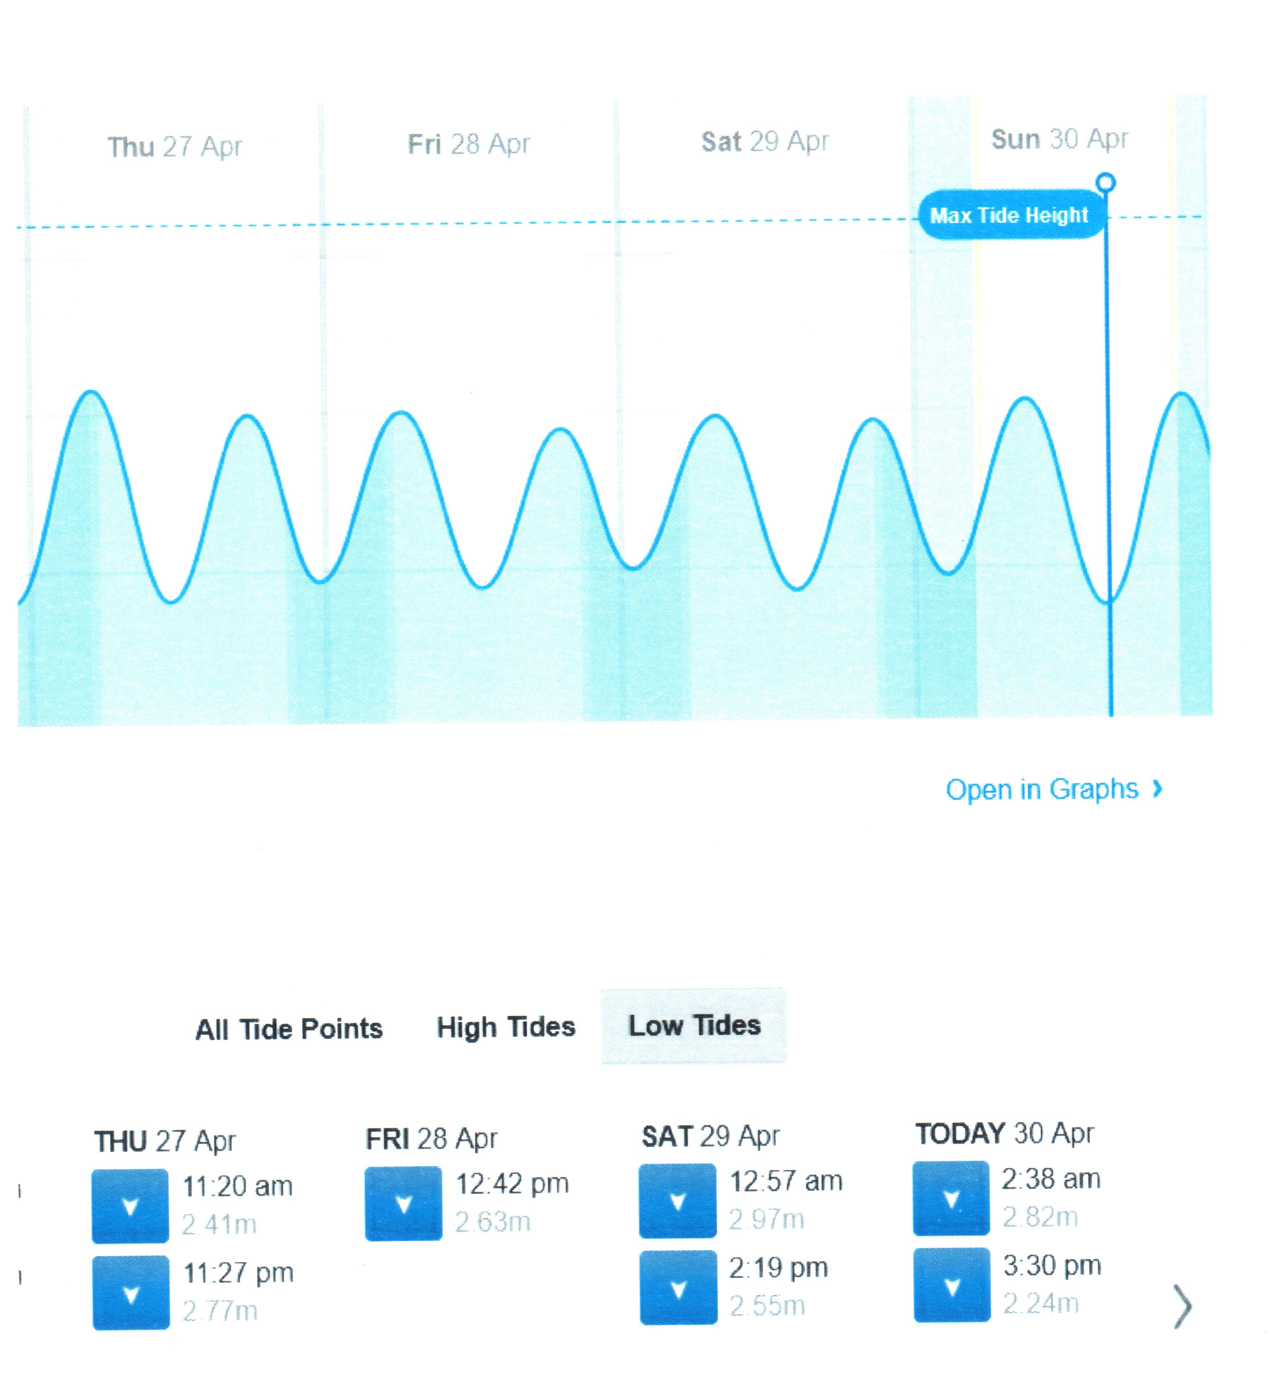Open the 'Open in Graphs' link
1272x1383 pixels.
point(1053,789)
